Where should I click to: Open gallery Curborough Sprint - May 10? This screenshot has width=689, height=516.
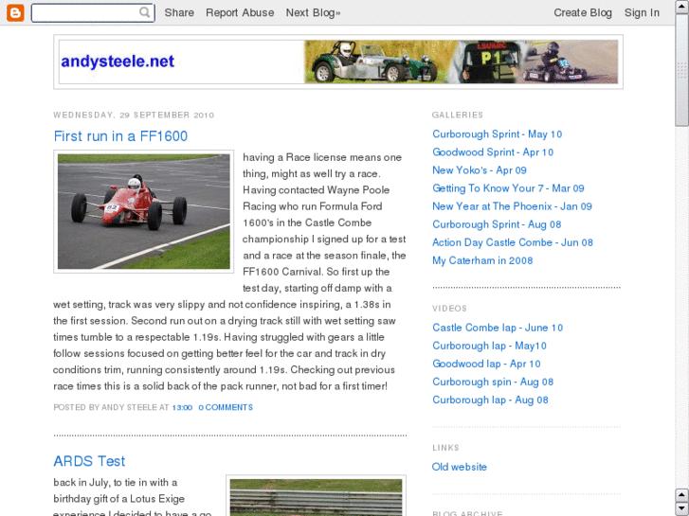[x=497, y=133]
